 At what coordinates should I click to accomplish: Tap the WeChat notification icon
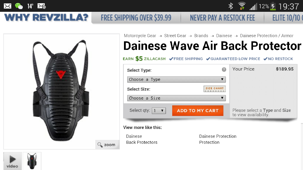(x=19, y=6)
